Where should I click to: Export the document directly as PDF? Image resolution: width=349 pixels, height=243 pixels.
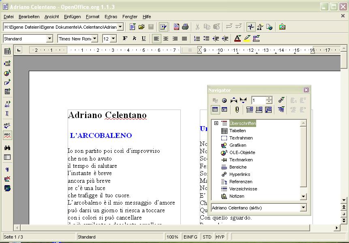(176, 27)
